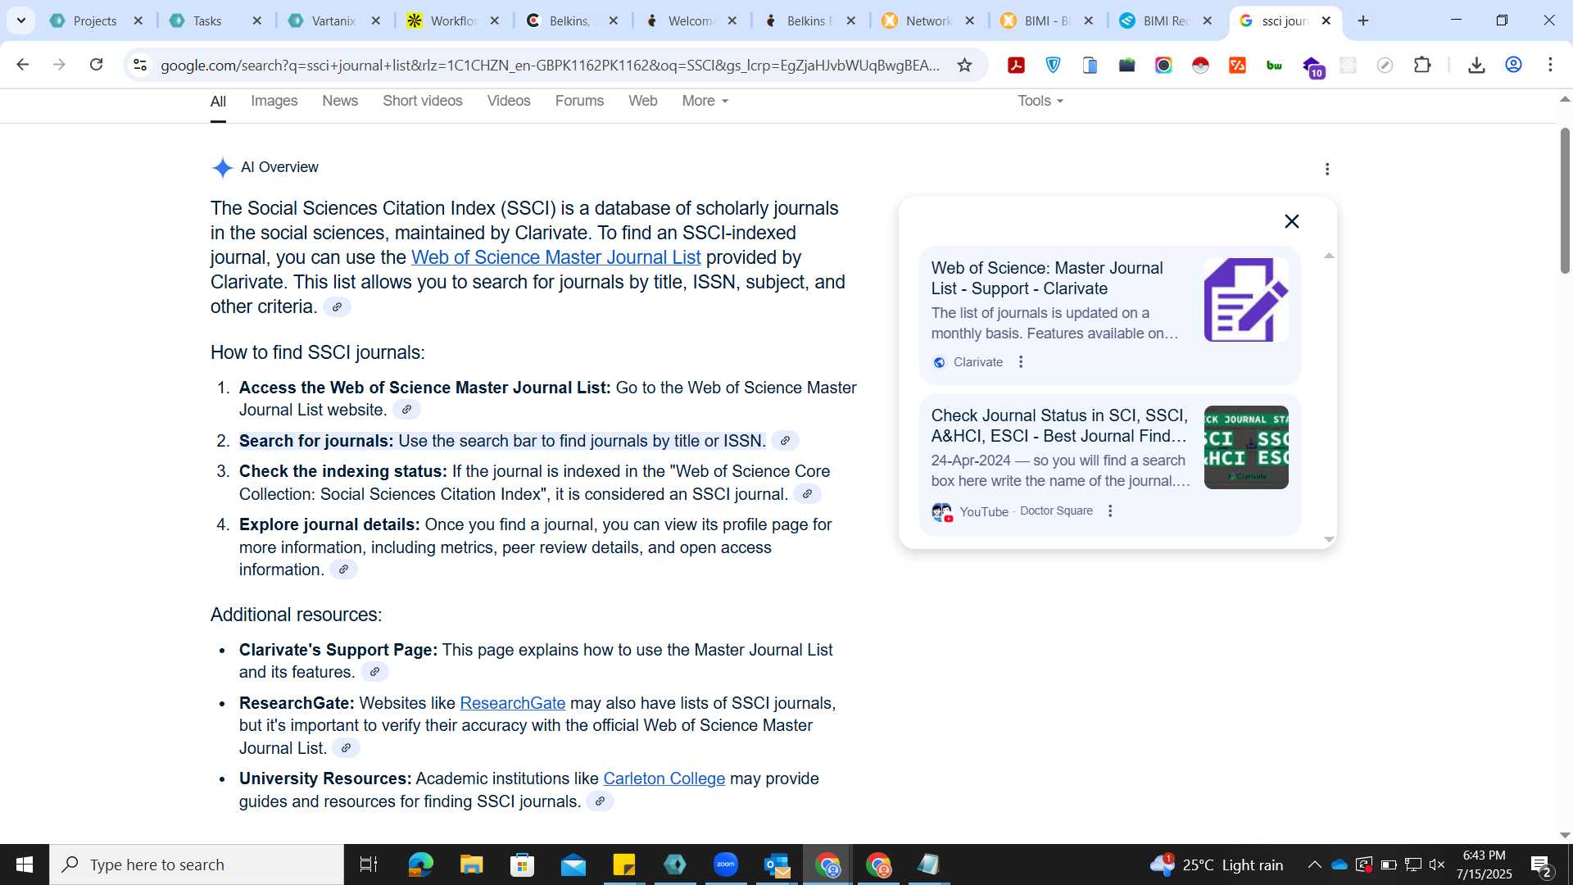This screenshot has height=885, width=1573.
Task: Launch Zoom from taskbar
Action: coord(725,865)
